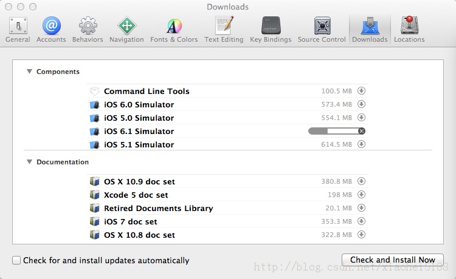Select the Downloads preferences tab
This screenshot has height=279, width=456.
tap(370, 30)
